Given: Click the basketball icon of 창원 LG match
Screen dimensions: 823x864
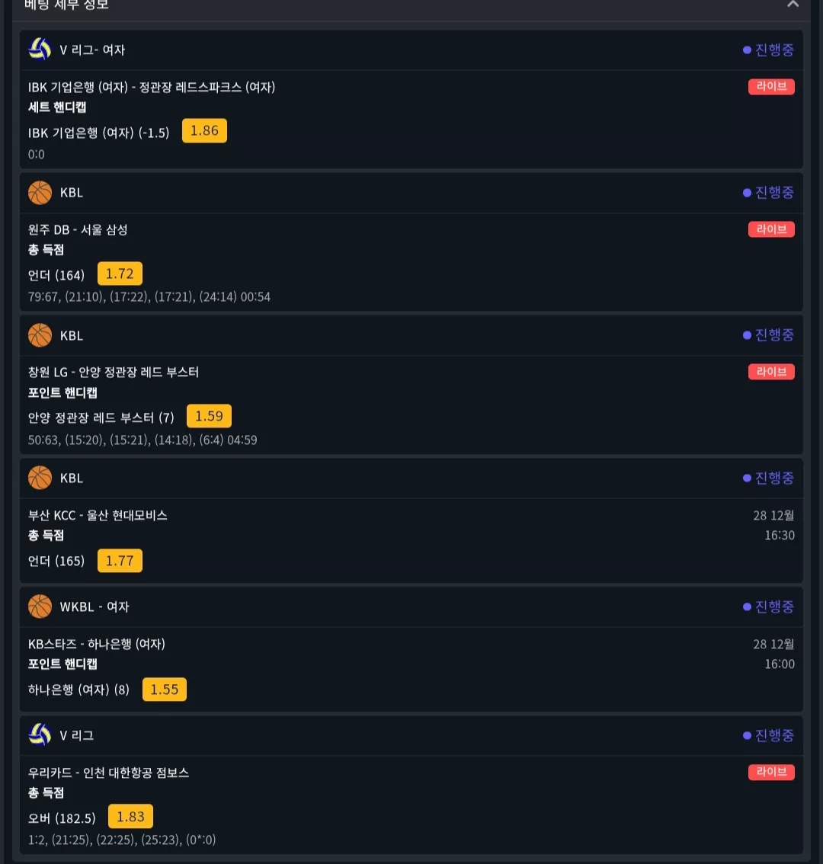Looking at the screenshot, I should click(x=40, y=335).
